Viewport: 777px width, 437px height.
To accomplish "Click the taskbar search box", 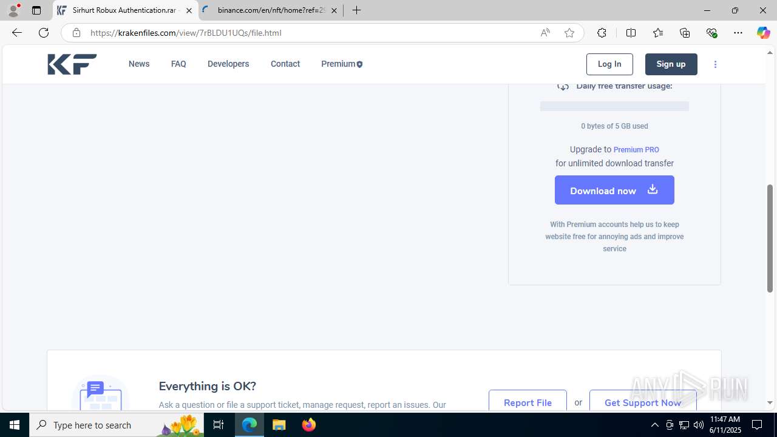I will coord(117,425).
